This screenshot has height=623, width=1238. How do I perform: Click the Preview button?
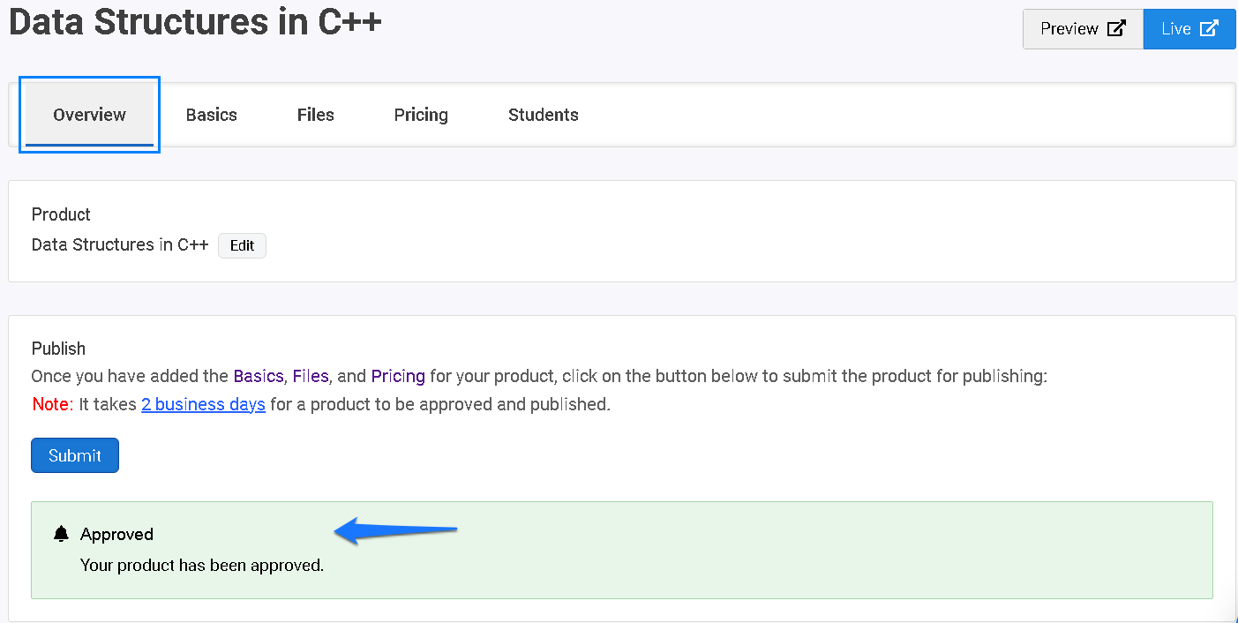click(x=1083, y=29)
